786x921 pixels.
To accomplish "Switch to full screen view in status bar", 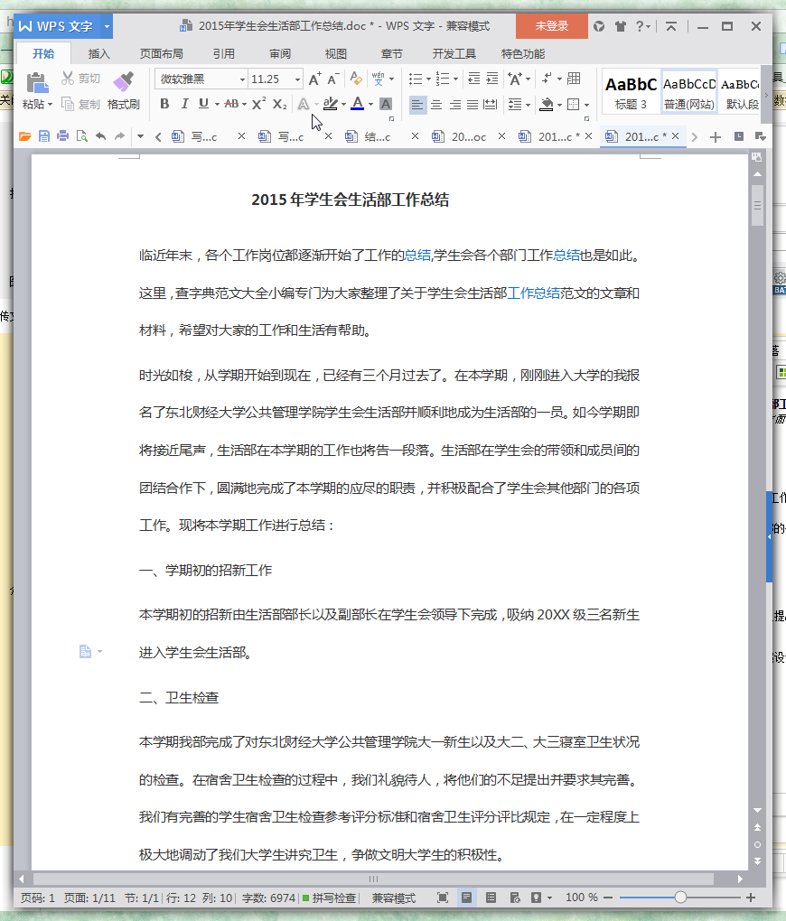I will [443, 898].
